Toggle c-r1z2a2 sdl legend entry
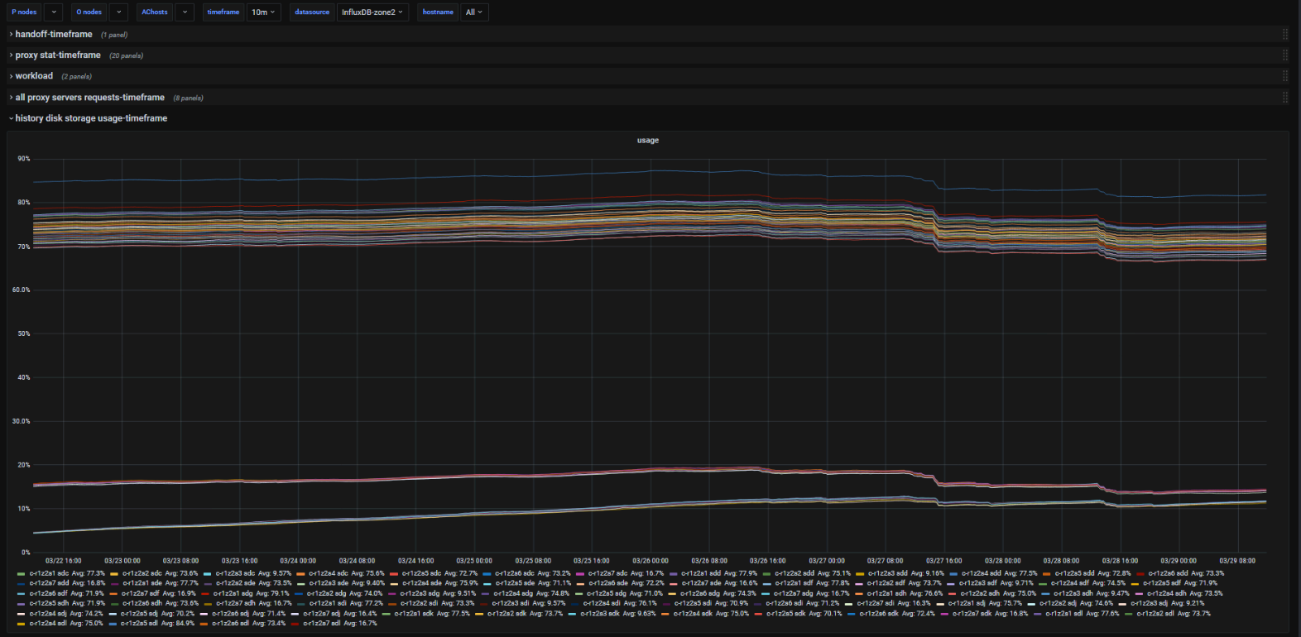 coord(1155,613)
